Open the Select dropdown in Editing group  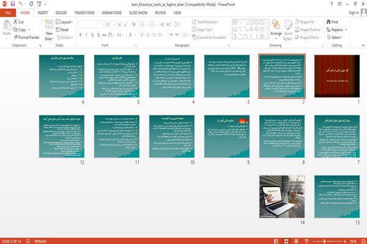(x=335, y=37)
